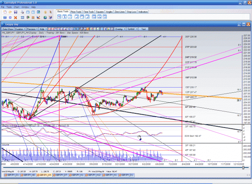Open the File menu
The height and width of the screenshot is (184, 252).
3,7
